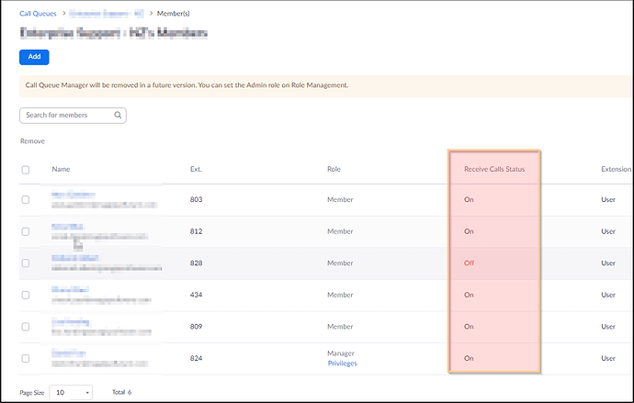Click the Ext. column header
The image size is (634, 403).
[x=196, y=169]
